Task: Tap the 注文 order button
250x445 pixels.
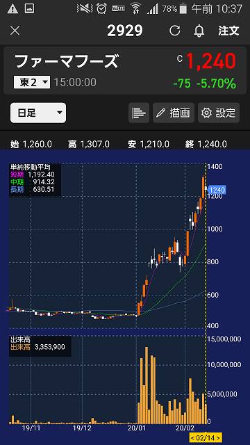Action: (228, 31)
